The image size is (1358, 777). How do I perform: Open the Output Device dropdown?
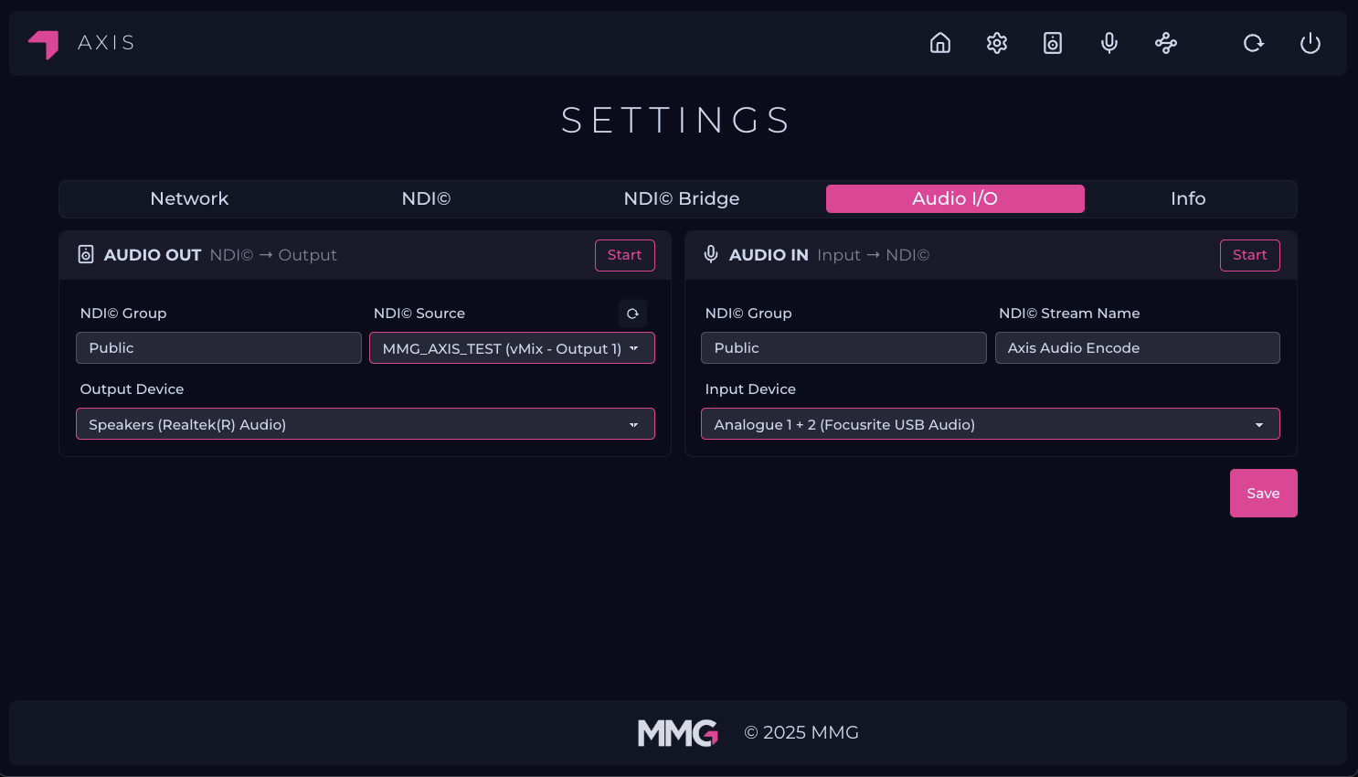(x=366, y=424)
